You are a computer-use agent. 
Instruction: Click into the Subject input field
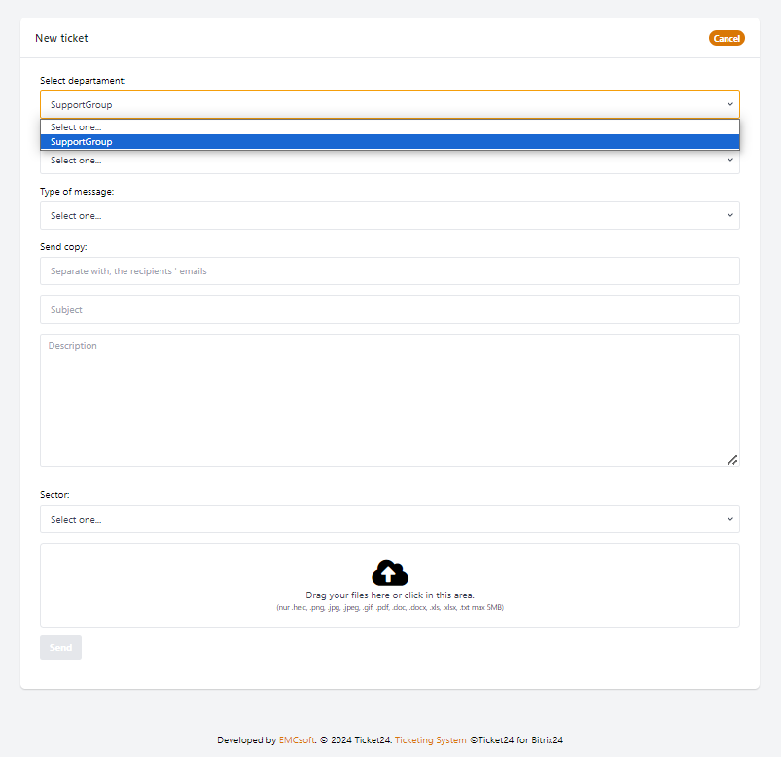click(x=389, y=309)
